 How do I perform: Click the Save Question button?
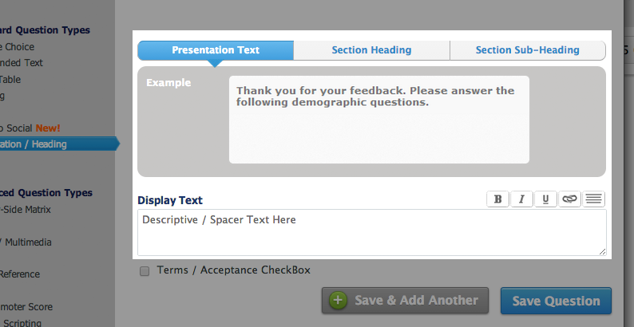point(556,301)
